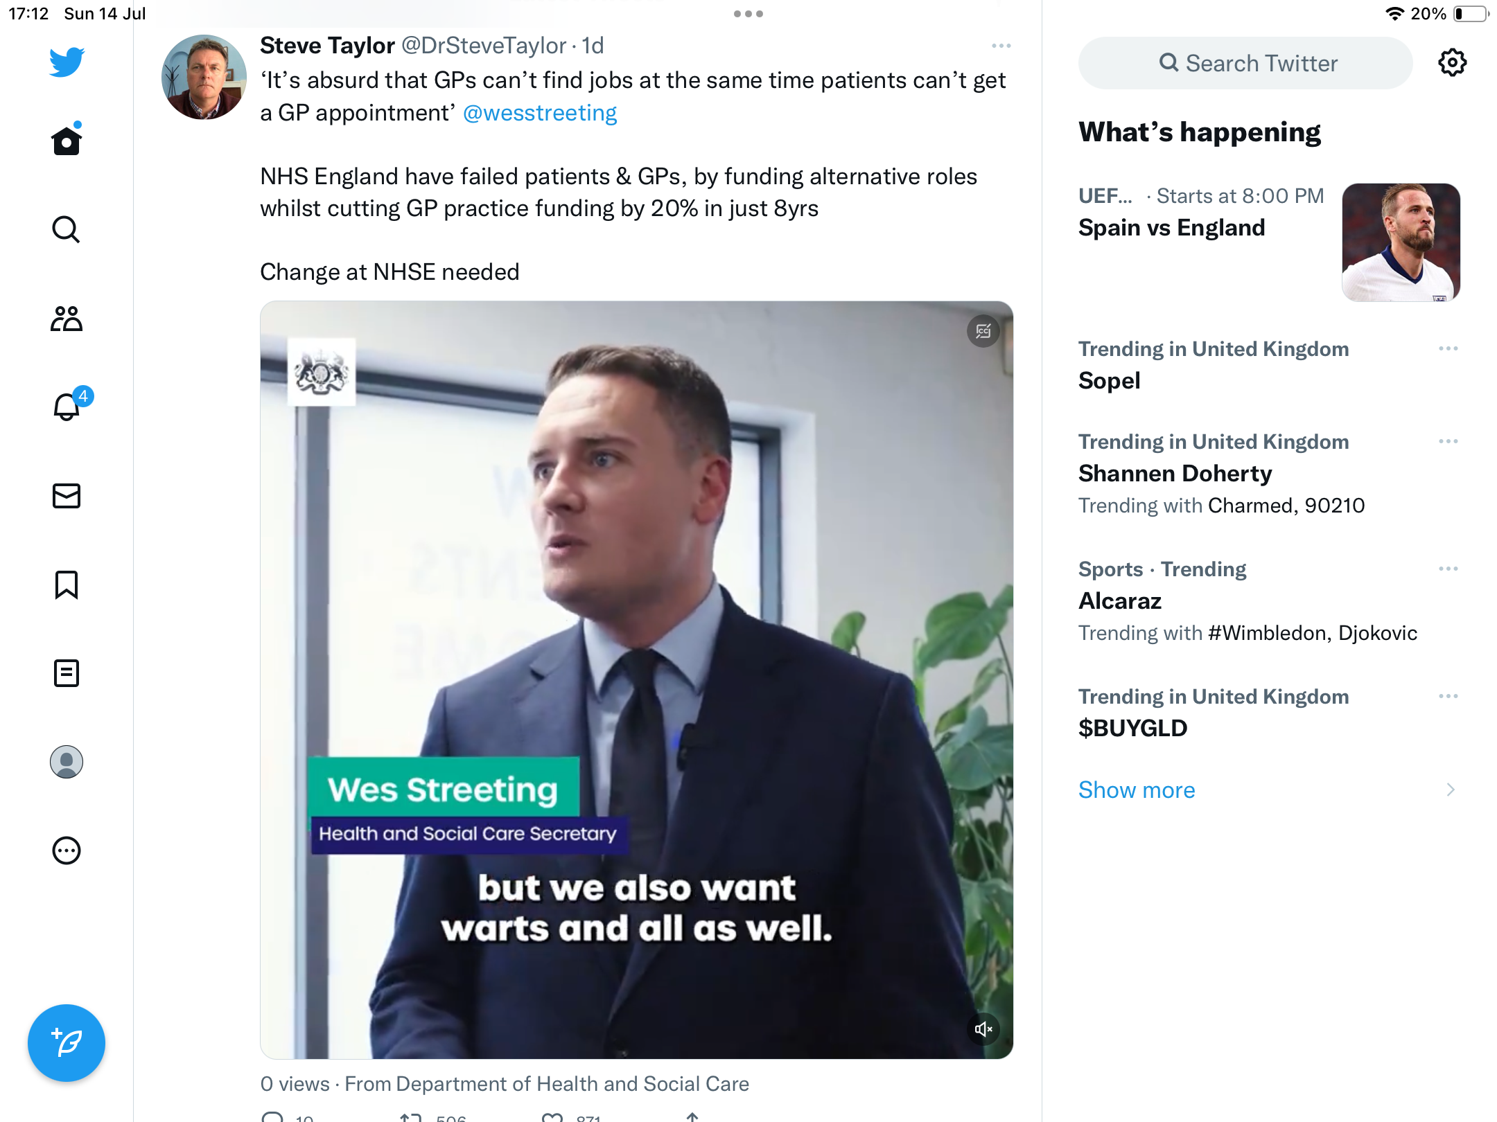1497x1122 pixels.
Task: Open the Alcaraz trending topic
Action: (1120, 601)
